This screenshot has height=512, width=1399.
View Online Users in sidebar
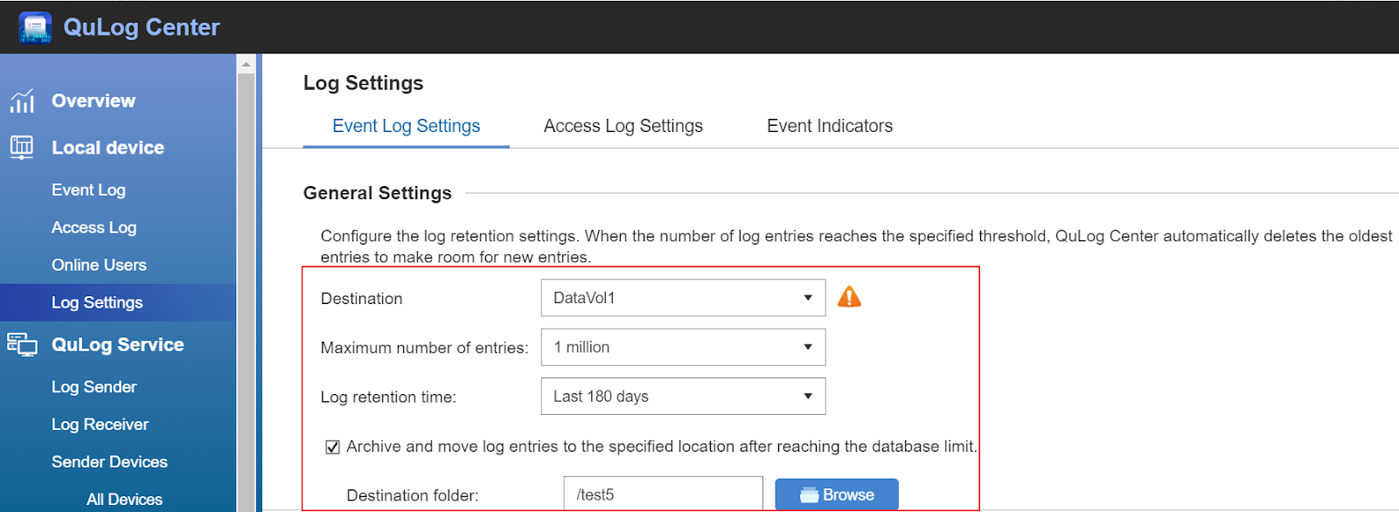pyautogui.click(x=99, y=265)
